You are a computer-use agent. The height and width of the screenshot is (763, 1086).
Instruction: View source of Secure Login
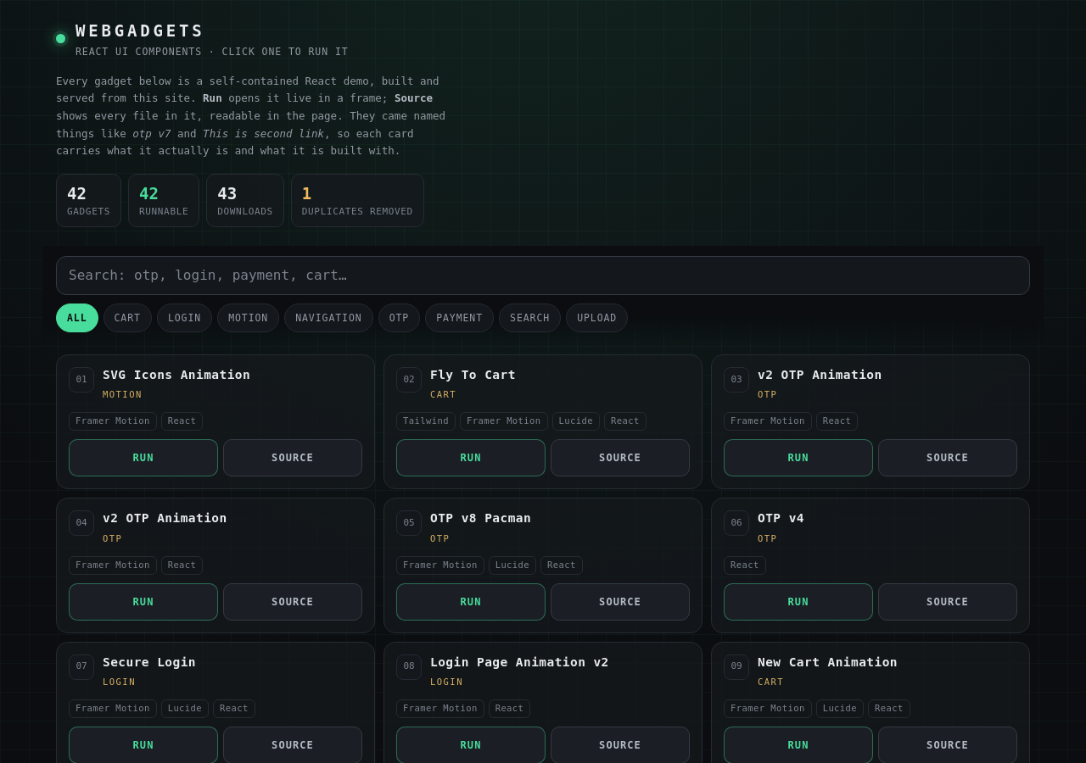coord(293,745)
